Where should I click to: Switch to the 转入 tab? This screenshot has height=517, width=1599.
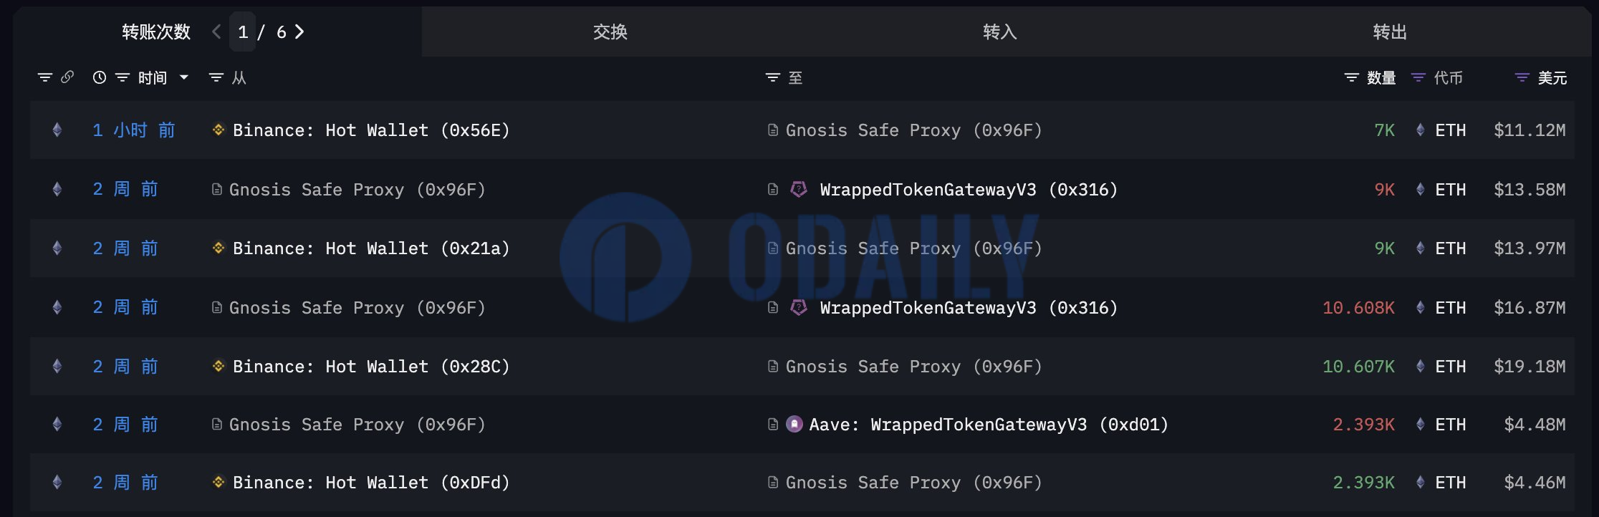[x=1000, y=32]
